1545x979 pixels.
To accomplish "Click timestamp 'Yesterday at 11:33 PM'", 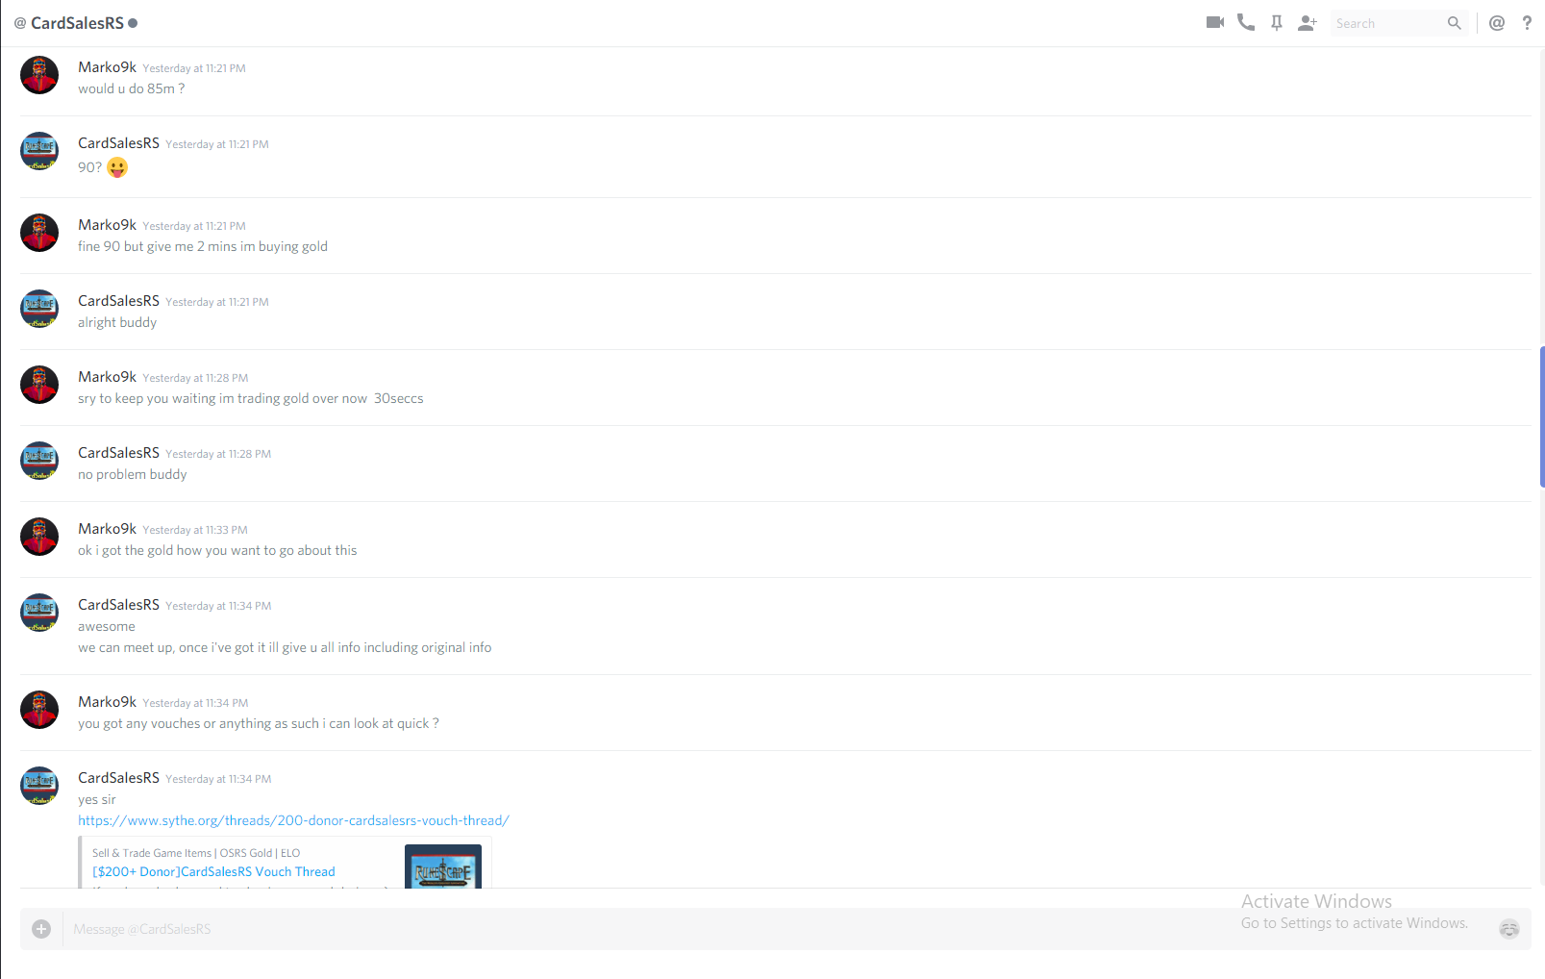I will (x=195, y=530).
